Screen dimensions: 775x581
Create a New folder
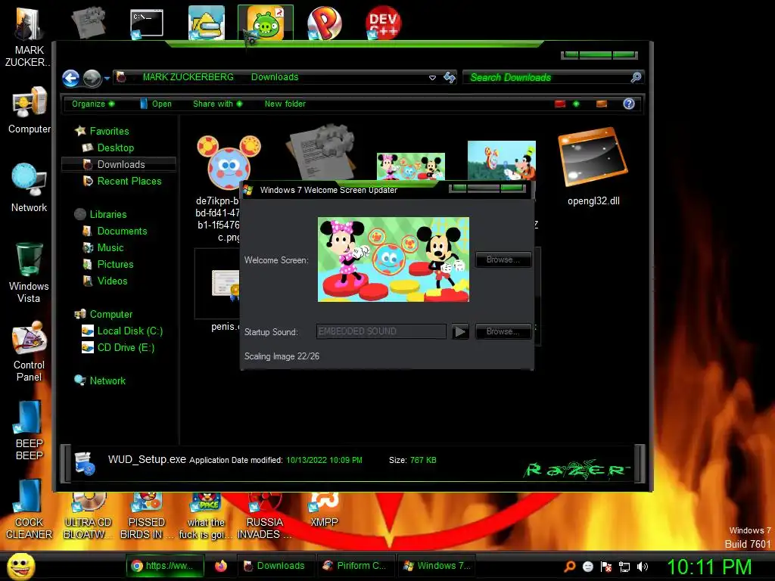tap(285, 104)
